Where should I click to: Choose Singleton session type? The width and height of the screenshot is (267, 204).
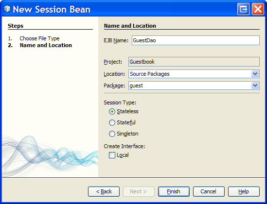(x=112, y=134)
